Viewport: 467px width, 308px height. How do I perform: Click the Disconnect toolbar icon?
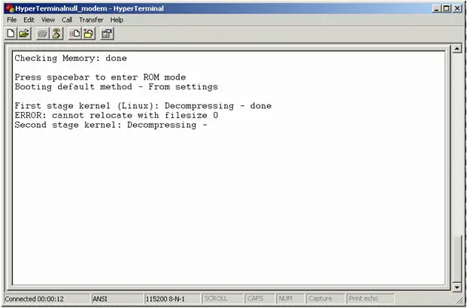pos(56,34)
